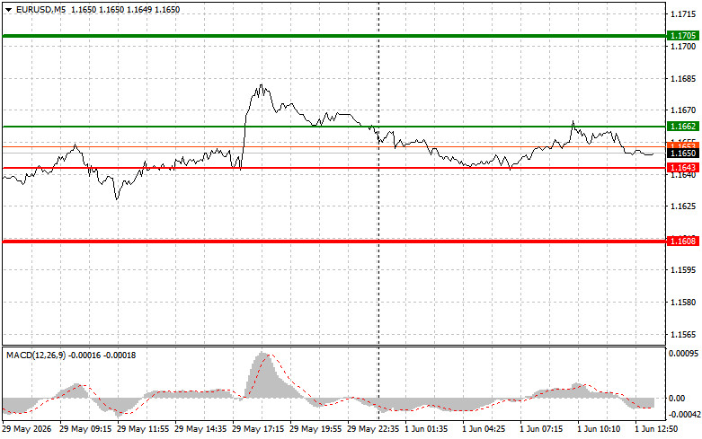Click the thick red line at 1.1608
702x439 pixels.
[x=334, y=241]
